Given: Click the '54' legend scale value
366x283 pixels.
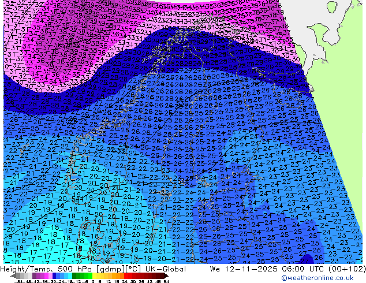Looking at the screenshot, I should 166,282.
